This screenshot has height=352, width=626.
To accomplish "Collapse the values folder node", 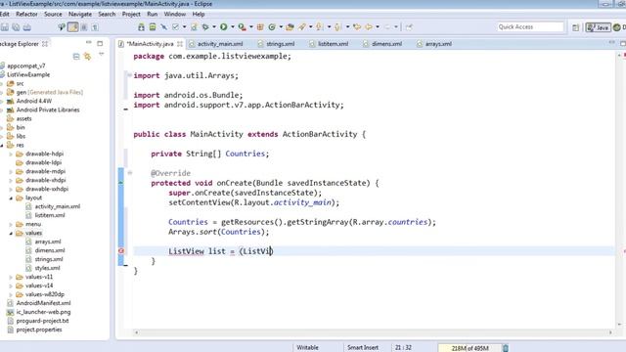I will point(11,233).
